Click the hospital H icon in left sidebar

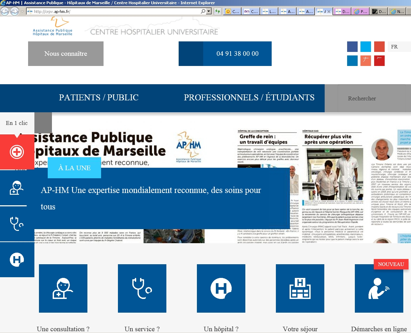point(17,260)
